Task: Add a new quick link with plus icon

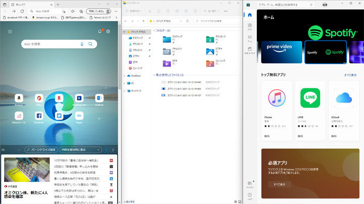Action: (x=99, y=119)
